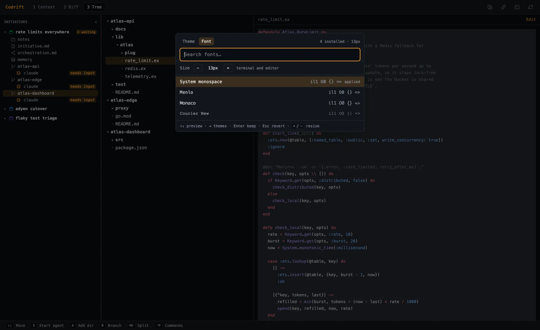Click Edit for rate_limit.ex

click(x=531, y=19)
